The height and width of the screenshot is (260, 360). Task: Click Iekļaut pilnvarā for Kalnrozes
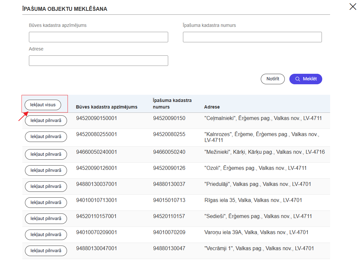46,137
